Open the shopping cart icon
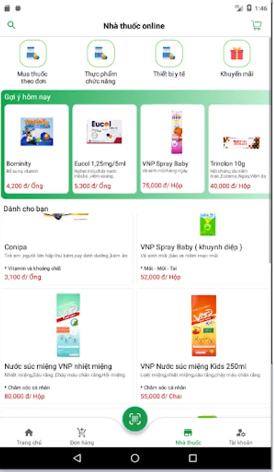The height and width of the screenshot is (472, 274). [257, 25]
